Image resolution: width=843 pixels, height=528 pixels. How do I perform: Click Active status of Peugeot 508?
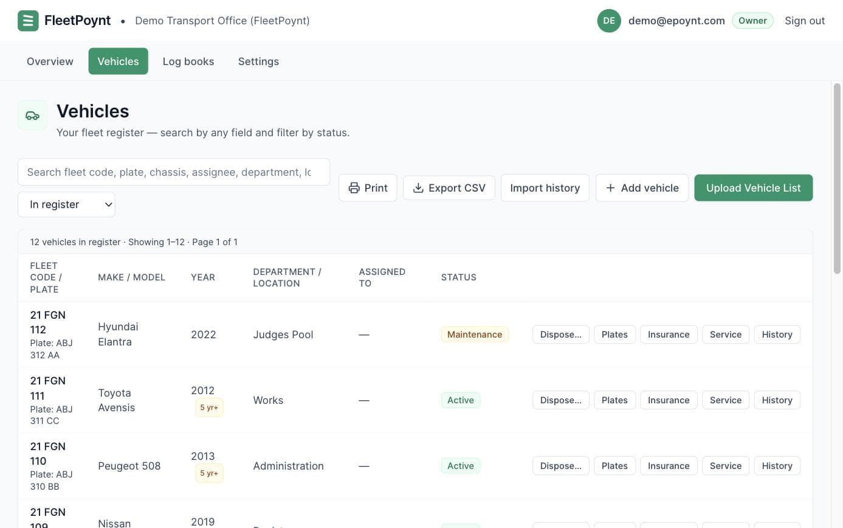[x=461, y=466]
